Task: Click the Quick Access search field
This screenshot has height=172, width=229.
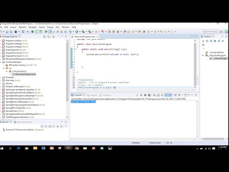Action: coord(210,32)
